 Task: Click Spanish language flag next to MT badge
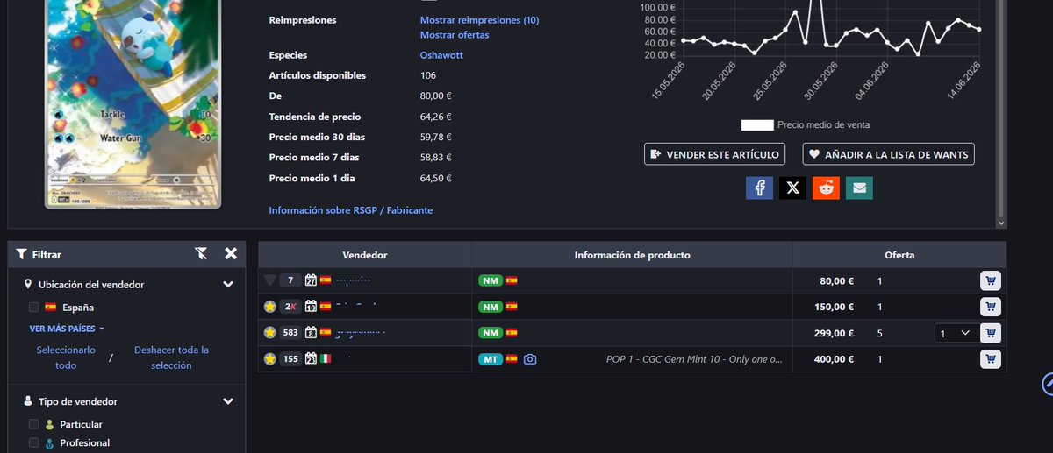[x=512, y=359]
